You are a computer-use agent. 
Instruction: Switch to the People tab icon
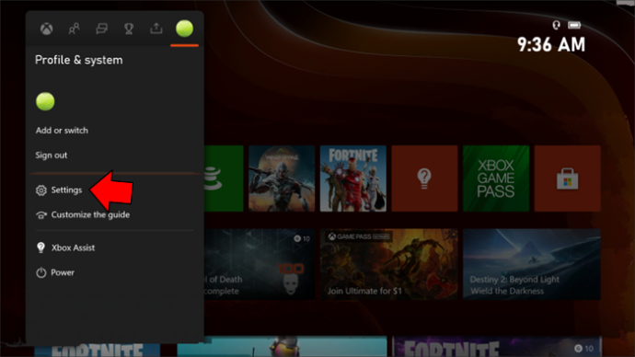75,29
